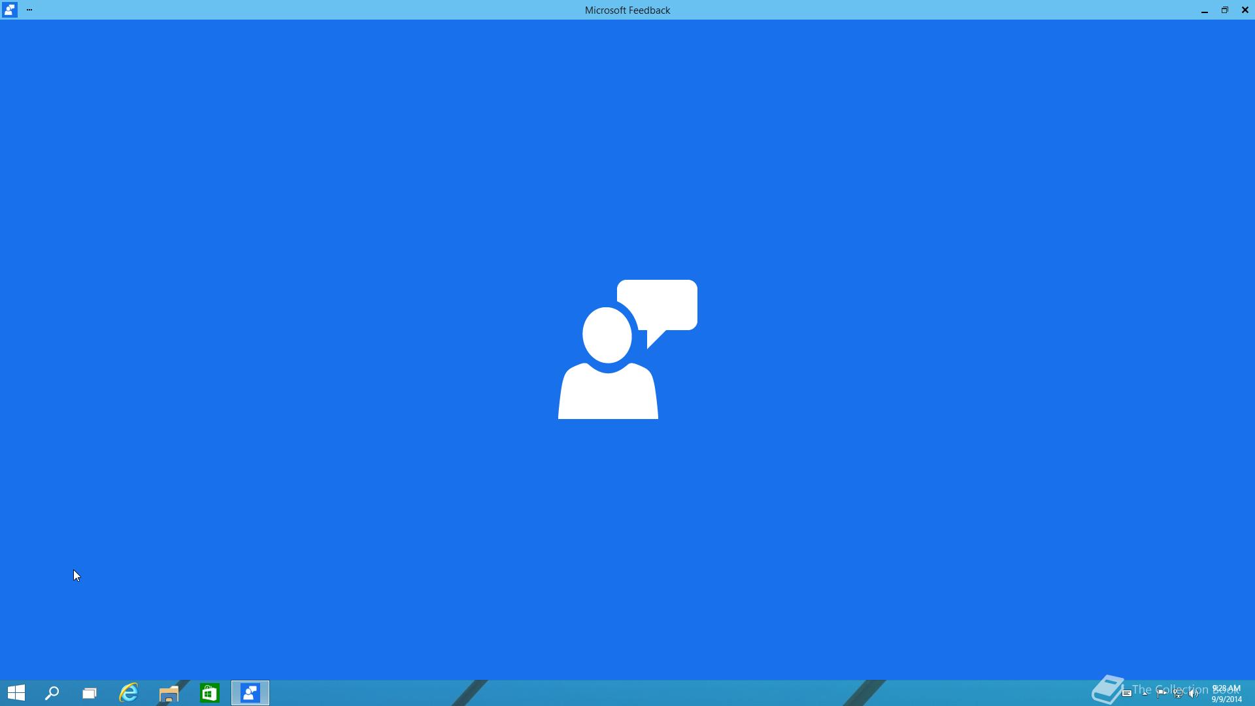
Task: Open the notifications icon in system tray
Action: pos(1126,694)
